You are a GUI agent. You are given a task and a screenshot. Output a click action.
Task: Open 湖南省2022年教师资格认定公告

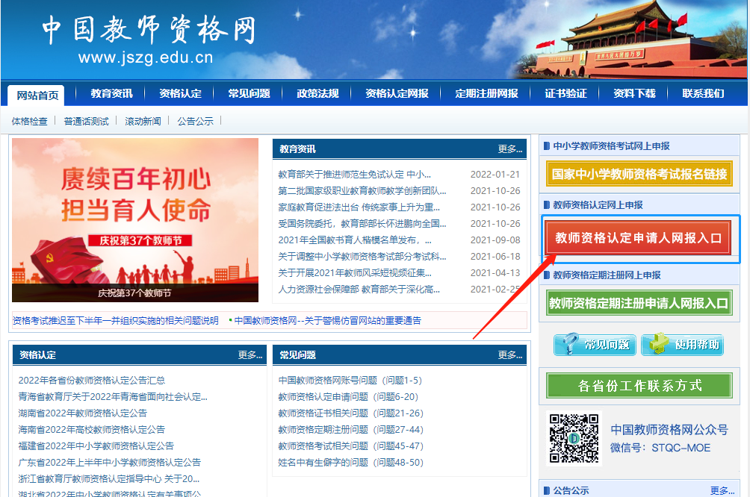click(x=83, y=413)
